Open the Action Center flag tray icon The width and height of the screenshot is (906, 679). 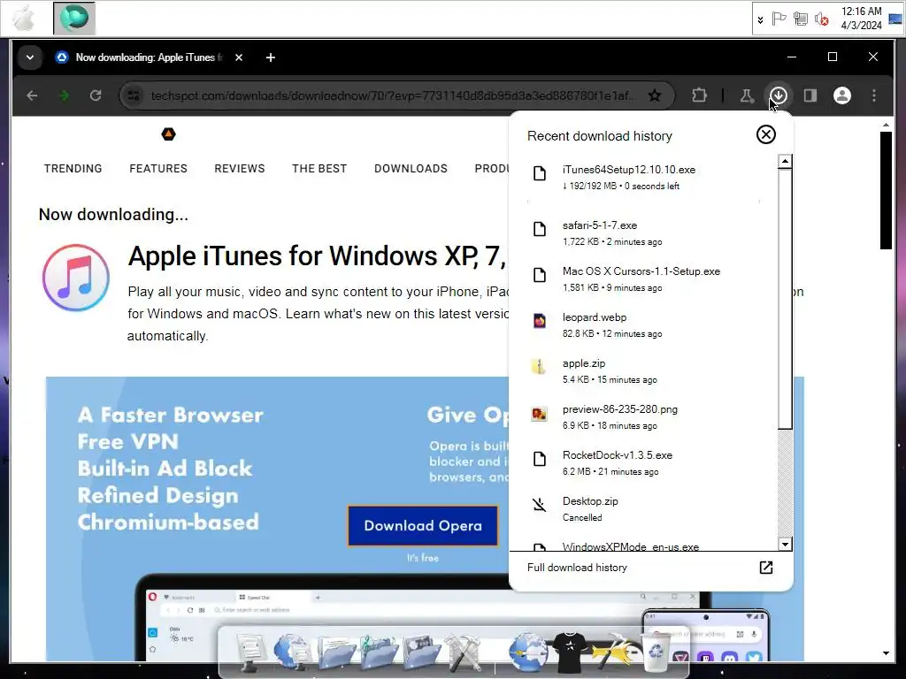pos(779,19)
